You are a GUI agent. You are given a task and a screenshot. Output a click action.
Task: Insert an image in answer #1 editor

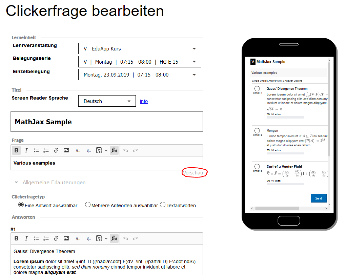66,238
